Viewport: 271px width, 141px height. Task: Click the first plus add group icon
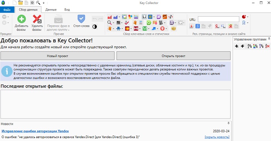tap(237, 46)
